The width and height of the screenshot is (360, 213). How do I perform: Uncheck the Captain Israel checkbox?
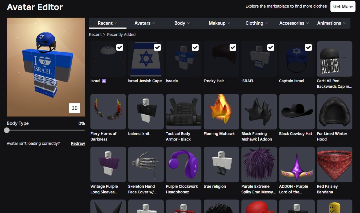coord(308,47)
